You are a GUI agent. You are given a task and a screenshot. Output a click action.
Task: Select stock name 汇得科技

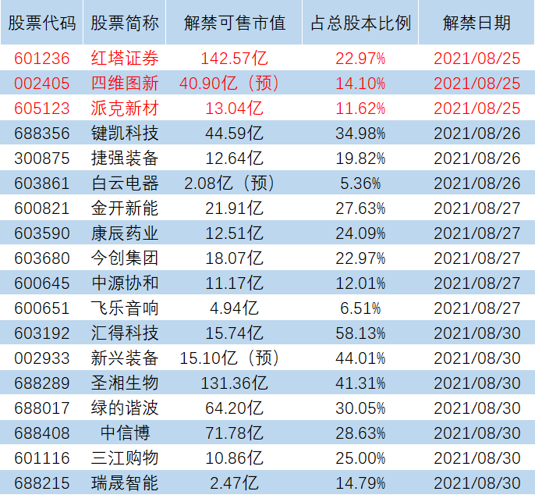click(125, 333)
